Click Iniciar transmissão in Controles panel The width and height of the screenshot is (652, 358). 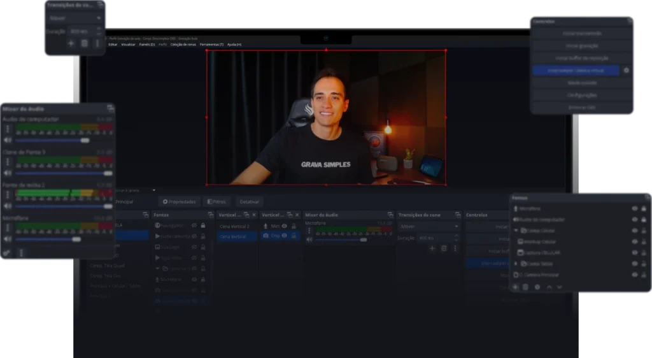coord(582,33)
